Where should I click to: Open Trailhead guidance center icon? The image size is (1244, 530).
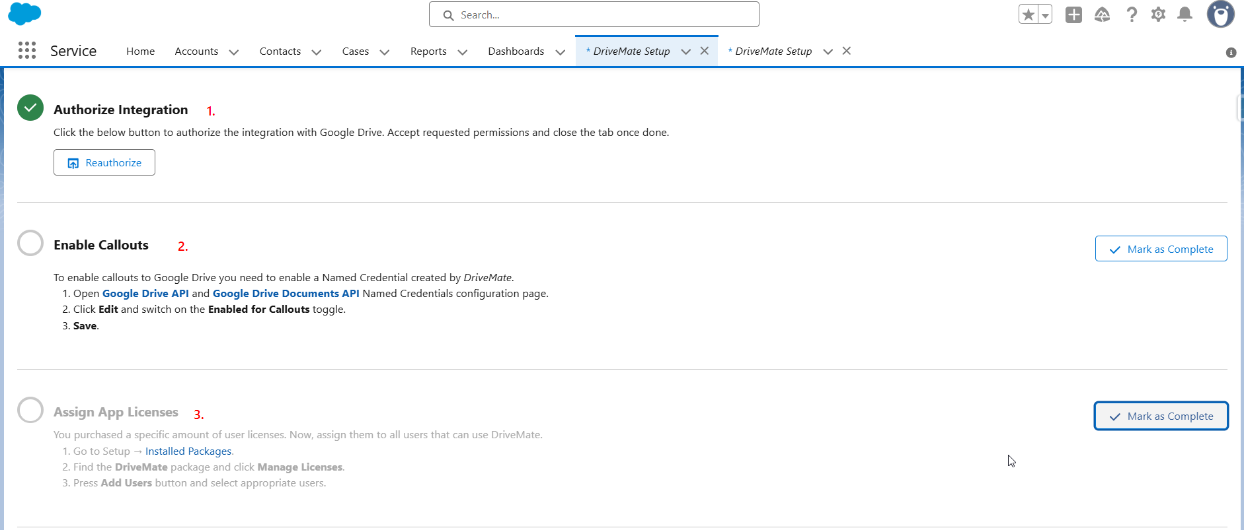[x=1102, y=15]
